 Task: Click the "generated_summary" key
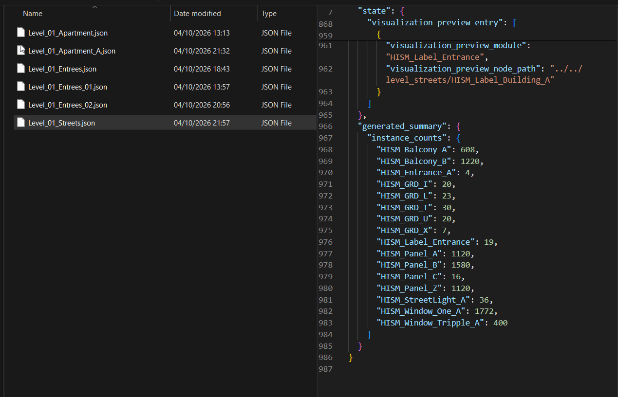point(403,126)
